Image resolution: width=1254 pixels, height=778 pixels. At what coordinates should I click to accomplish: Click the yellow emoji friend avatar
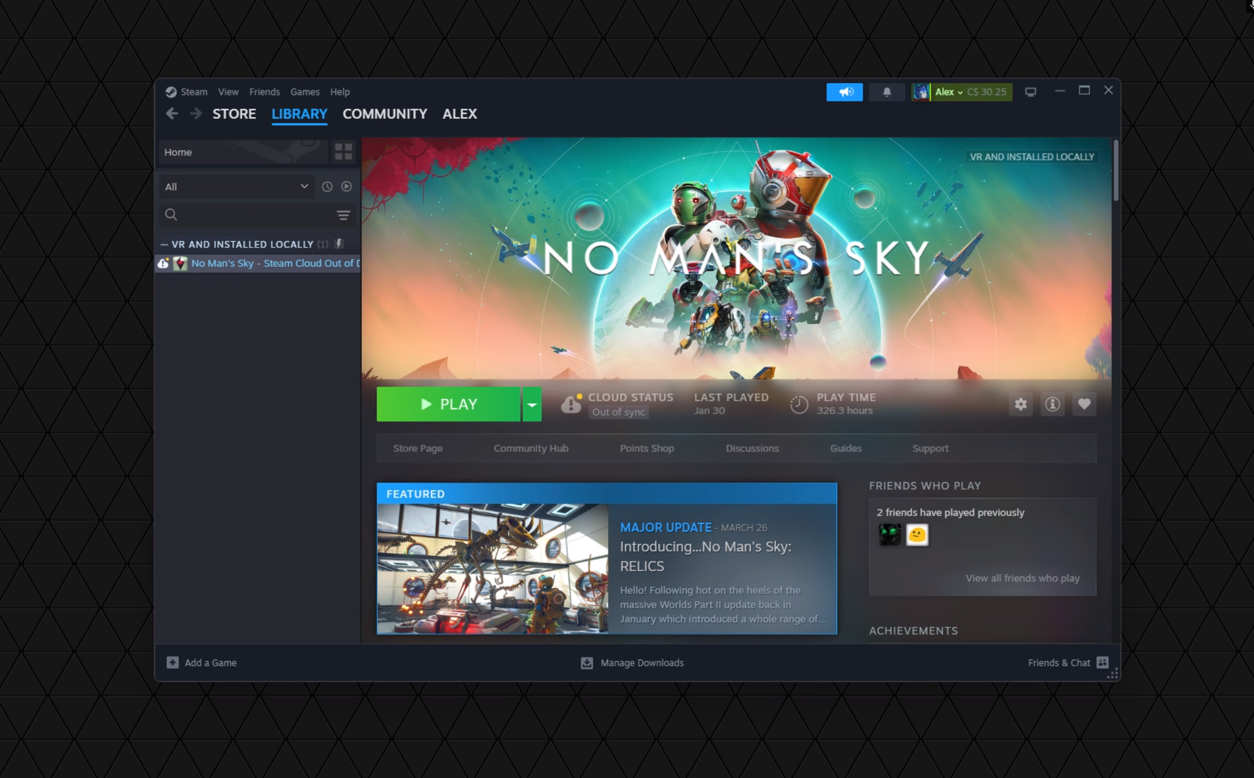coord(917,534)
